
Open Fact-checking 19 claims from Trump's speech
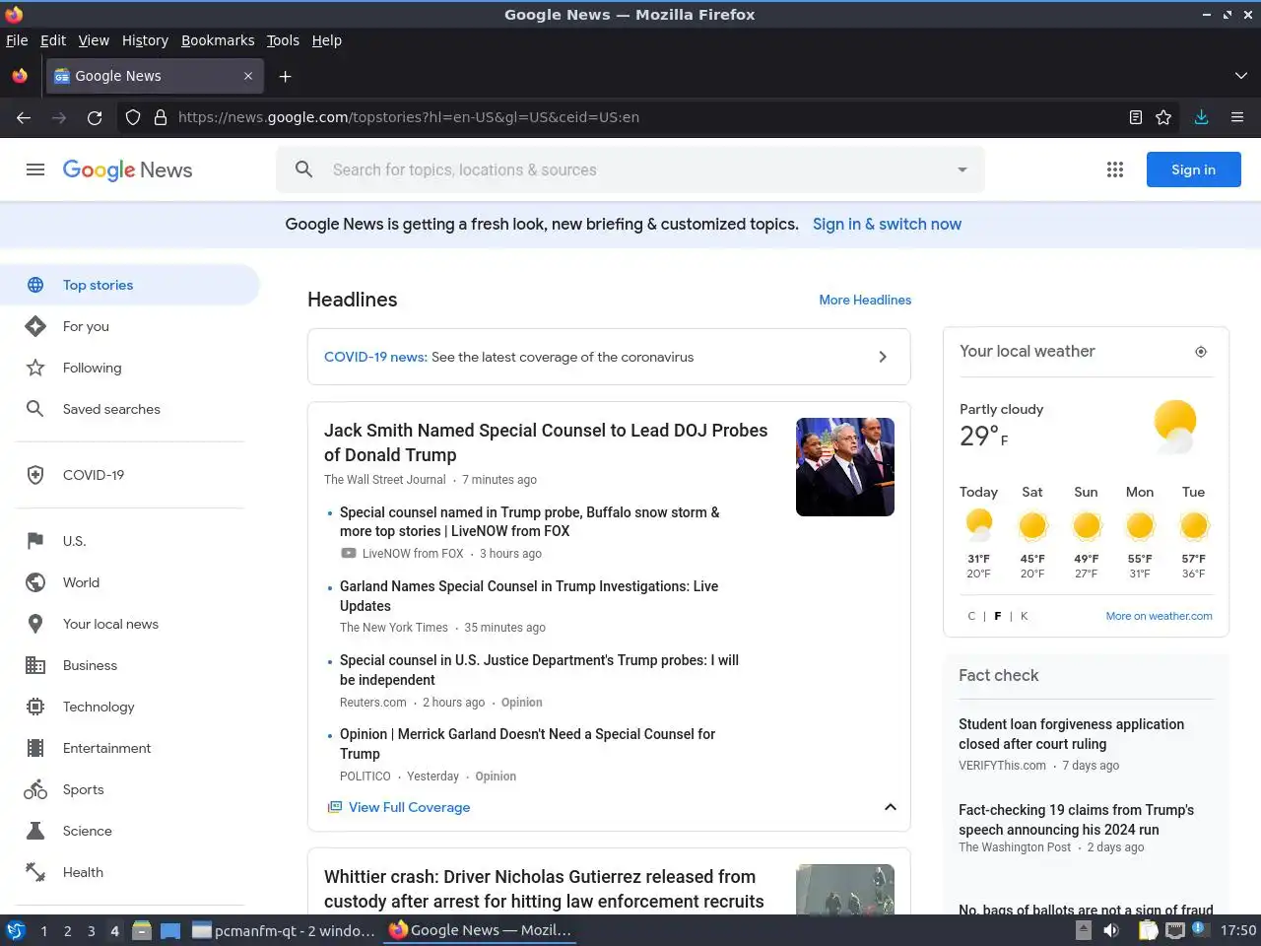coord(1076,820)
